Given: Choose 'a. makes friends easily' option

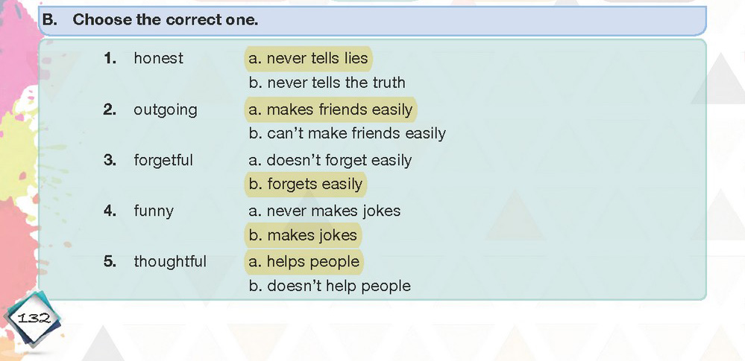Looking at the screenshot, I should 330,109.
